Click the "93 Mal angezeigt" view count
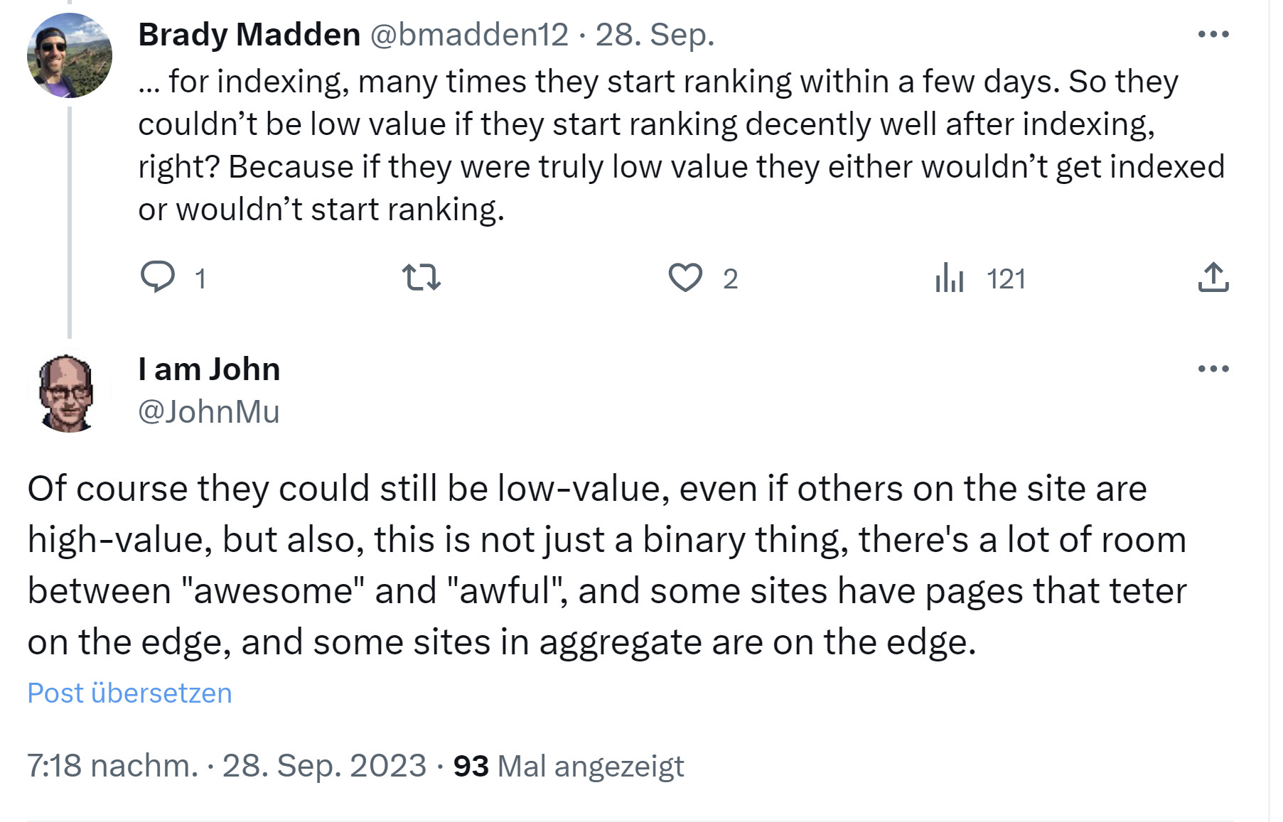This screenshot has width=1283, height=822. coord(568,766)
